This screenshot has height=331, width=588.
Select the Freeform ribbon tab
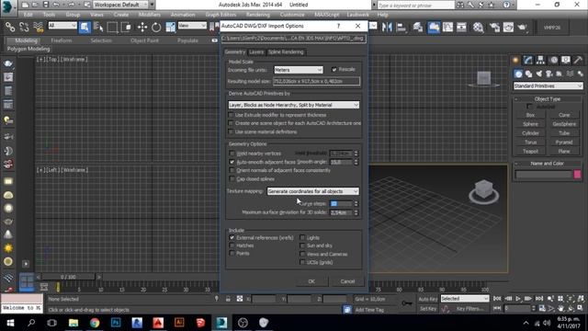click(62, 40)
